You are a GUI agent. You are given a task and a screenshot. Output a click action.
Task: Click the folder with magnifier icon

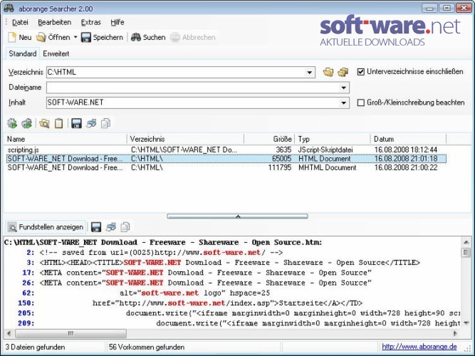[44, 123]
